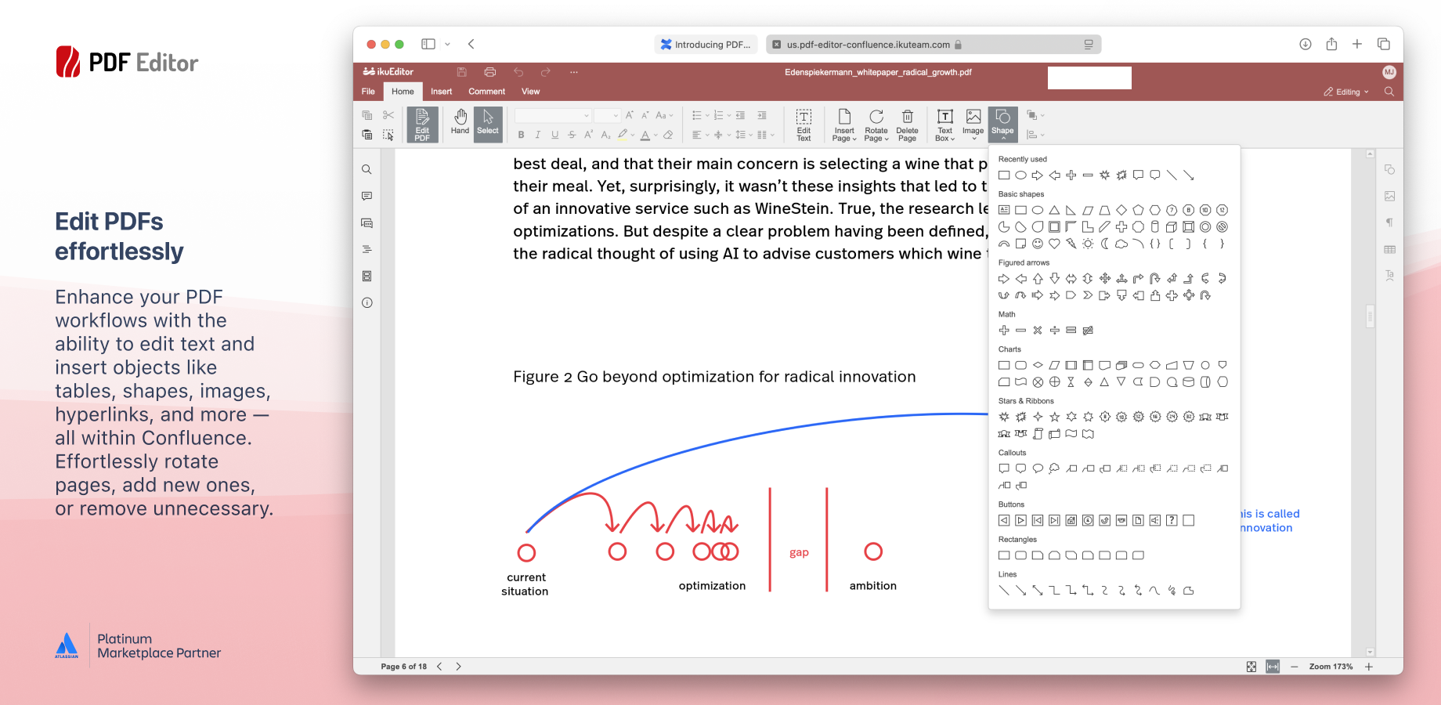Pick the help question-mark button shape
The image size is (1441, 705).
(x=1172, y=520)
